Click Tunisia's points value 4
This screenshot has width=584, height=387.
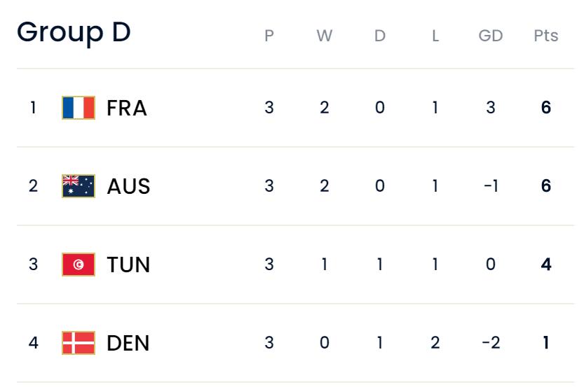545,265
